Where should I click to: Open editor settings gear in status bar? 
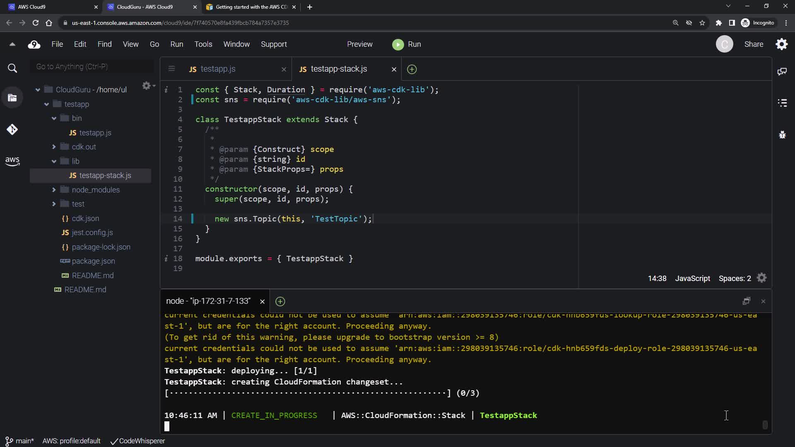tap(761, 278)
